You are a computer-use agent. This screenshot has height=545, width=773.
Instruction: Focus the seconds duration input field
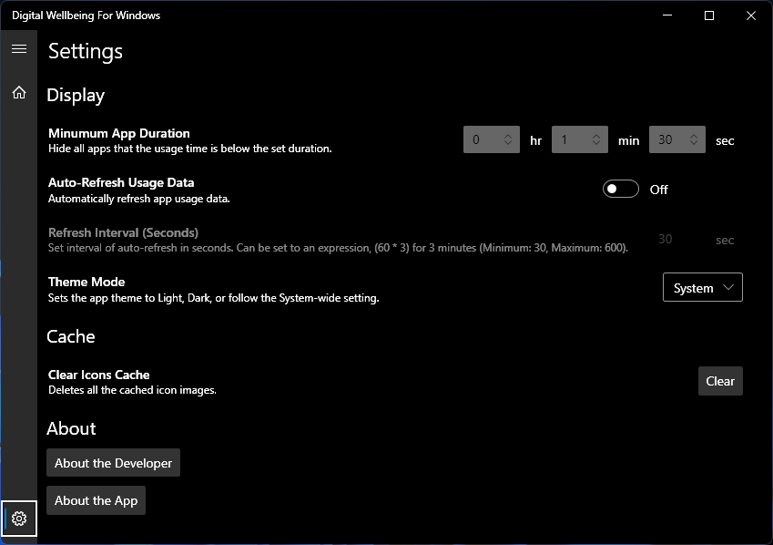point(666,139)
